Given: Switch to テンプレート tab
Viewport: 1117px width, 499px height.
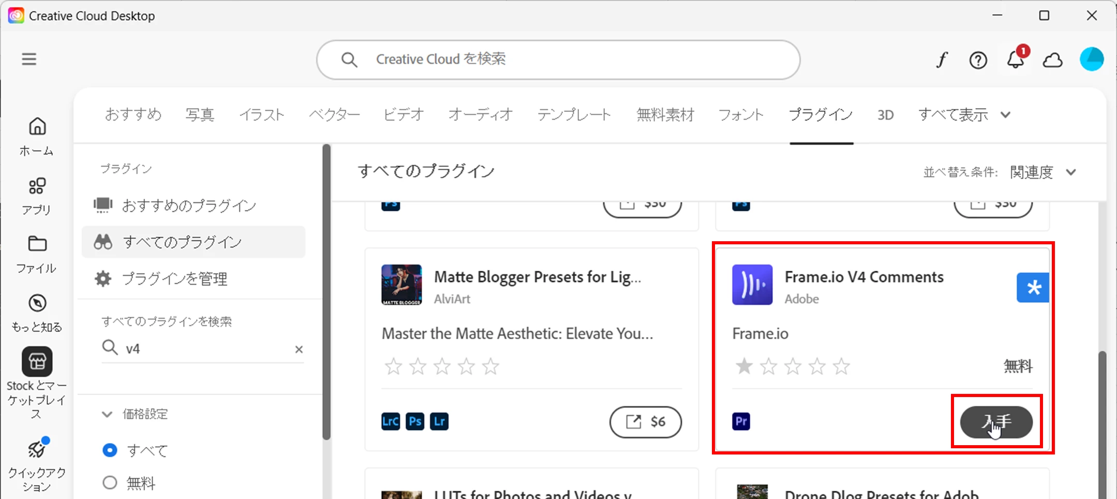Looking at the screenshot, I should (x=574, y=114).
